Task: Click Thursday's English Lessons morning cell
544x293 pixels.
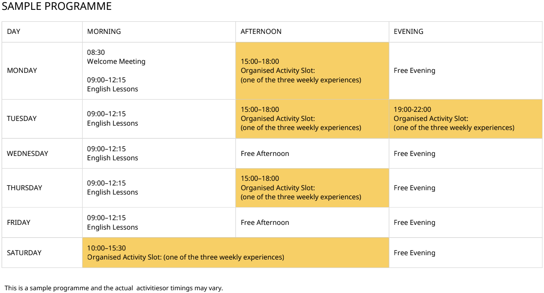Action: [159, 188]
